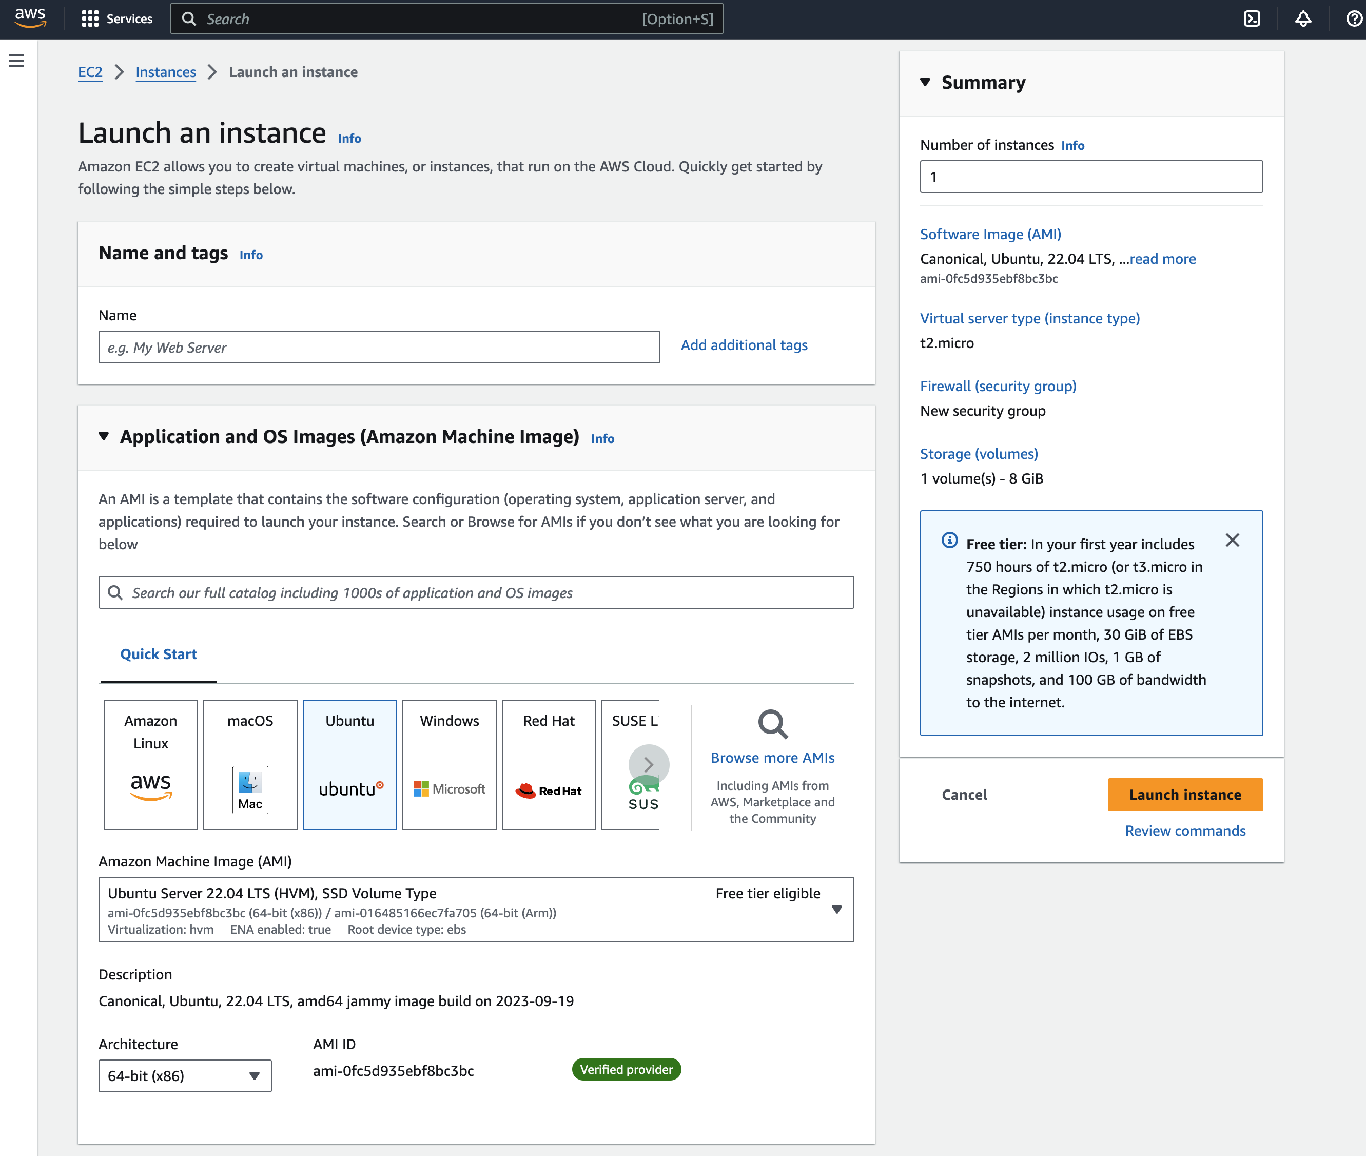Open Software Image (AMI) summary link
The image size is (1366, 1156).
click(990, 235)
